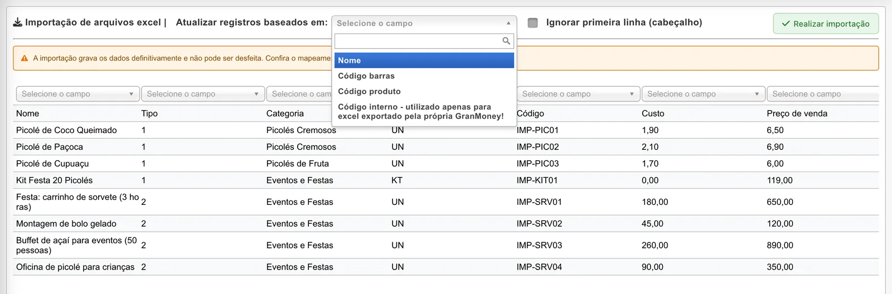The width and height of the screenshot is (892, 294).
Task: Click Picolé de Paçoca cell
Action: [50, 146]
